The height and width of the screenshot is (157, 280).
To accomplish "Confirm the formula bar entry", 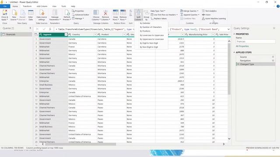I will pos(44,29).
